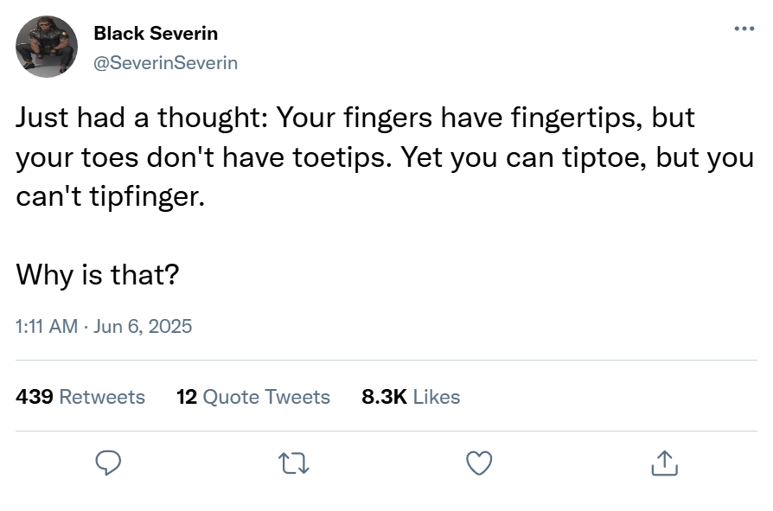The height and width of the screenshot is (511, 773).
Task: Click the reply speech bubble icon
Action: pos(107,464)
